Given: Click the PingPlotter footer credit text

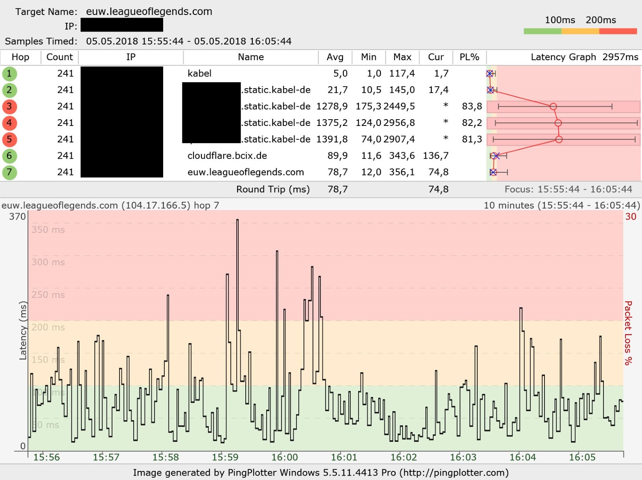Looking at the screenshot, I should point(321,473).
